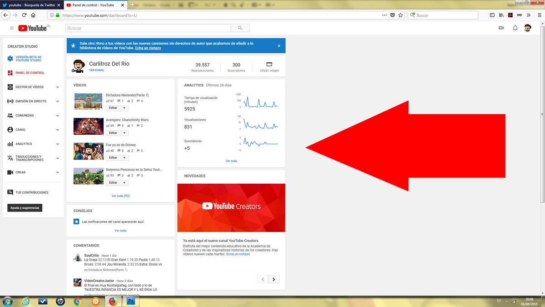
Task: Open a new Firefox tab with the plus button
Action: tap(132, 5)
